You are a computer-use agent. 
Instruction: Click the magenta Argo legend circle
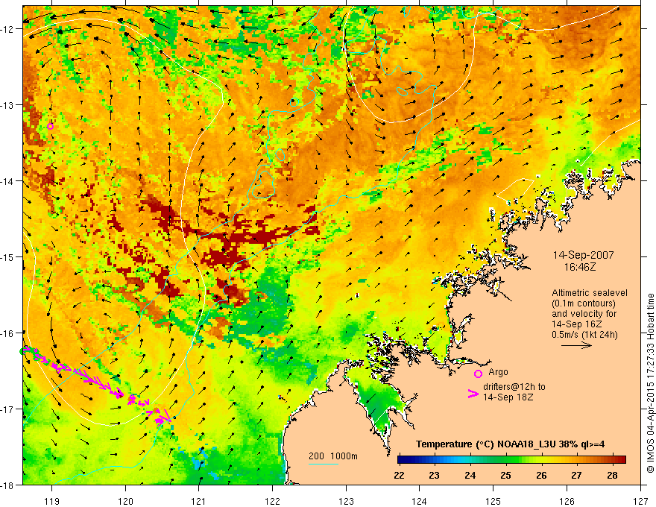click(x=478, y=374)
